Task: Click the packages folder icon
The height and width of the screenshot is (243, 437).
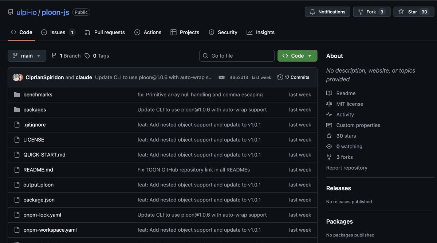Action: point(17,109)
